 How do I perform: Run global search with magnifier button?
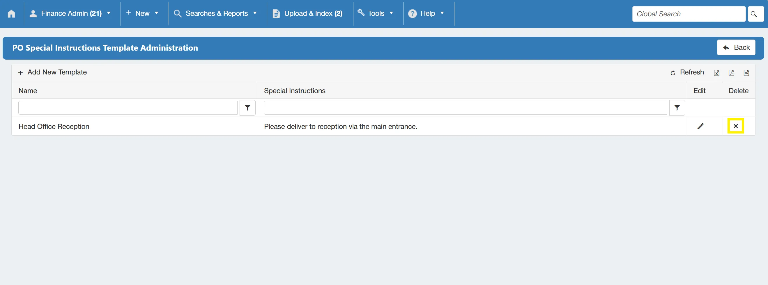click(755, 14)
